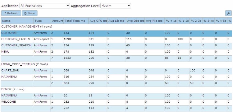Viewport: 233px width, 112px height.
Task: Select the highlighted CUSTOMER row
Action: coord(116,33)
